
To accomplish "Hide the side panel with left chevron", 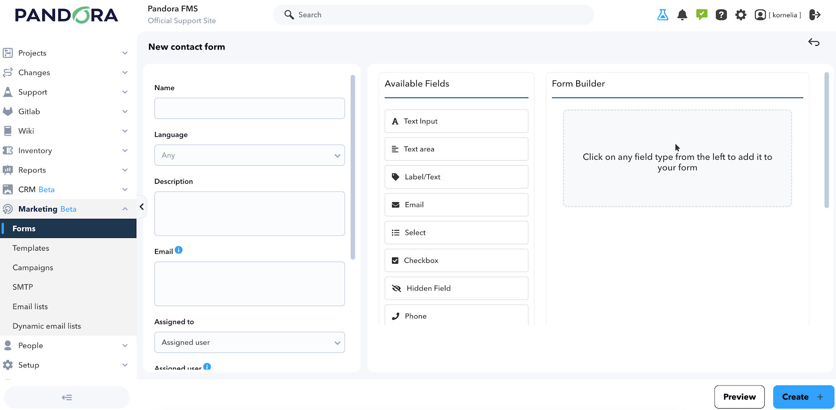I will 142,207.
